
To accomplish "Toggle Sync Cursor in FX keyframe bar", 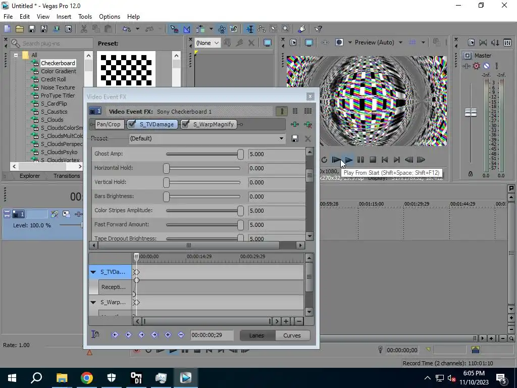I will coord(95,334).
